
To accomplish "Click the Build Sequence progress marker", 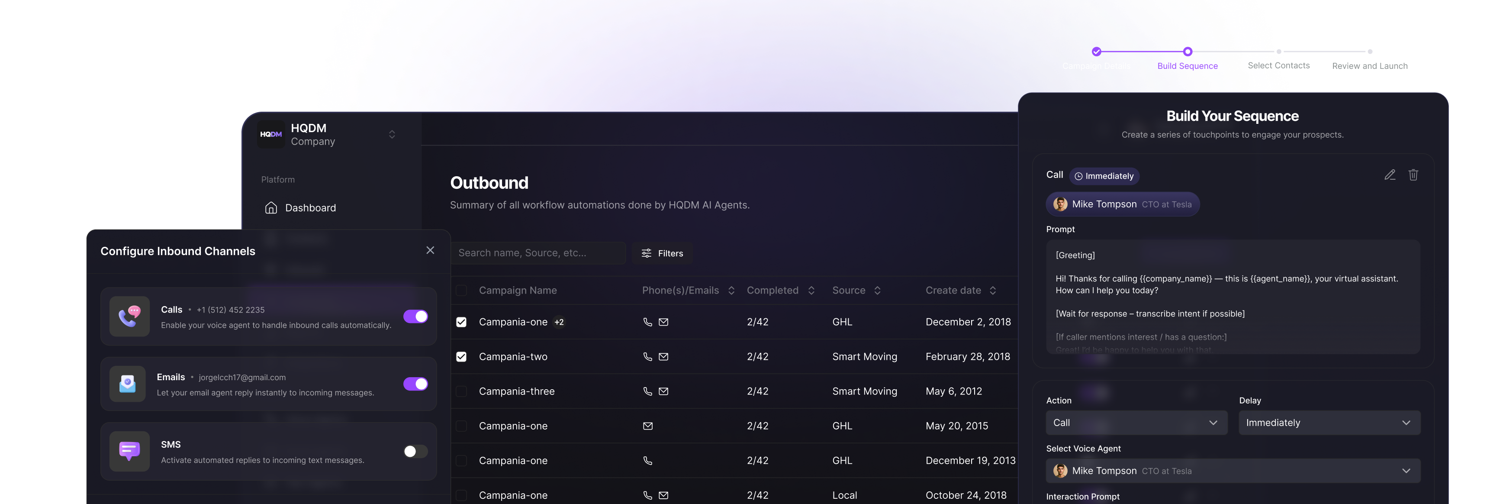I will [1187, 52].
